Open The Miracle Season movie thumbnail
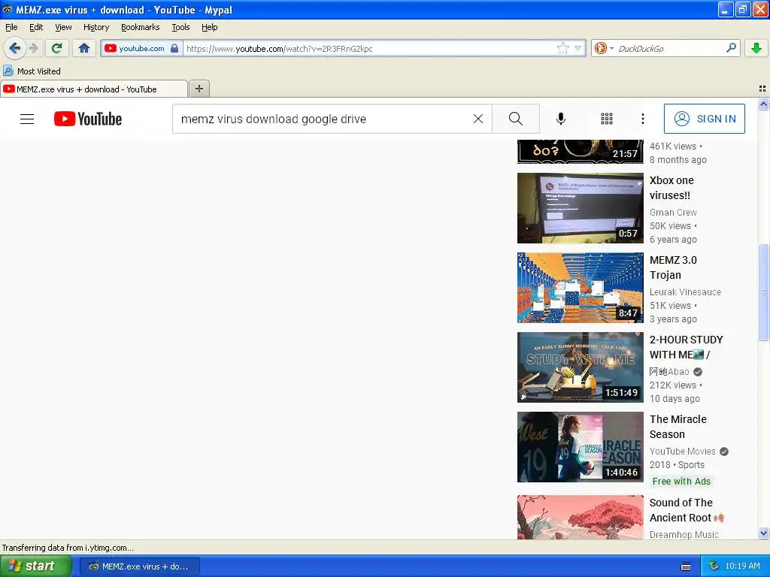 [580, 446]
